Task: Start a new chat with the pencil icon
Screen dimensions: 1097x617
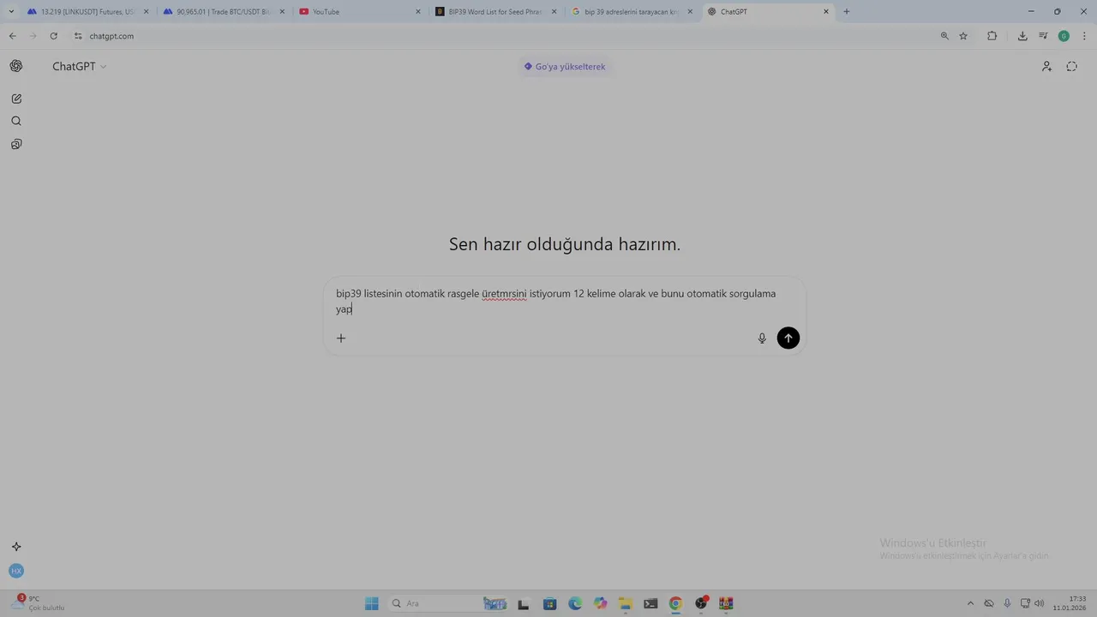Action: click(16, 99)
